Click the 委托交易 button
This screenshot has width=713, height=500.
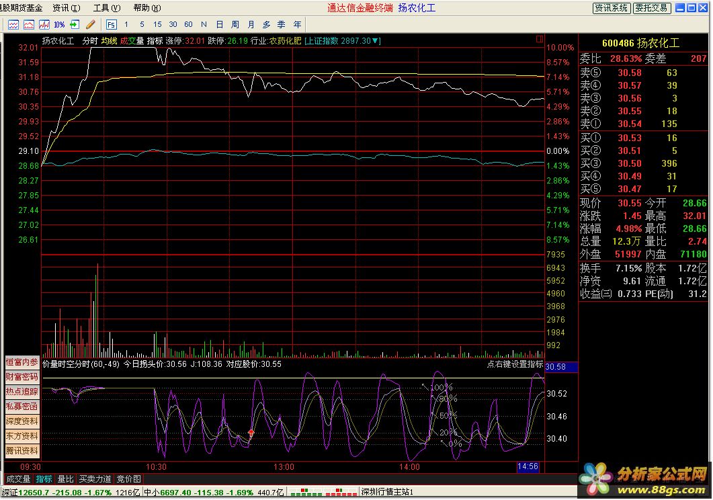coord(652,7)
